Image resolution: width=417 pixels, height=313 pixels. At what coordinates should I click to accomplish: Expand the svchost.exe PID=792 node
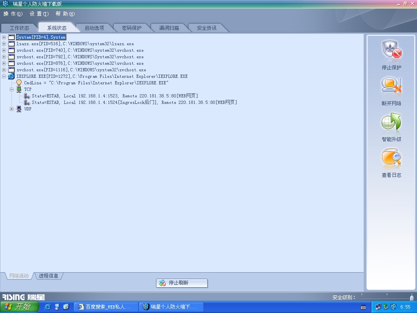tap(4, 57)
